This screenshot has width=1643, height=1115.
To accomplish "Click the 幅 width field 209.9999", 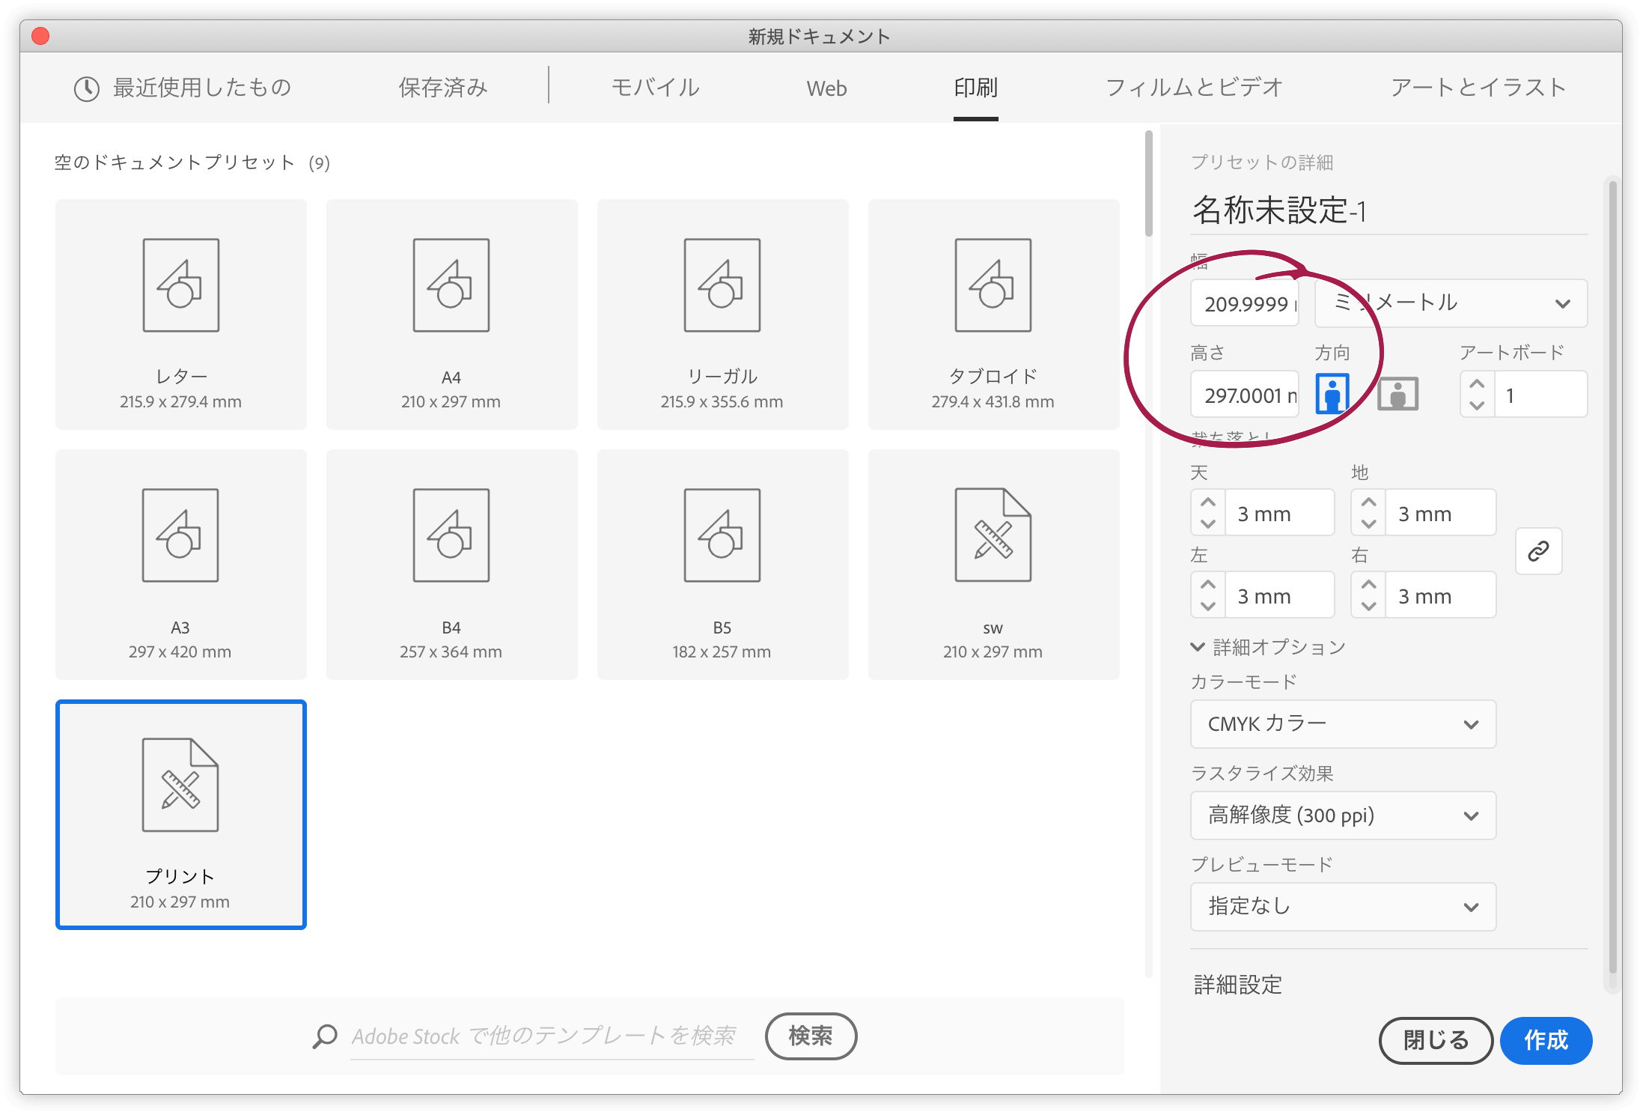I will [x=1245, y=303].
